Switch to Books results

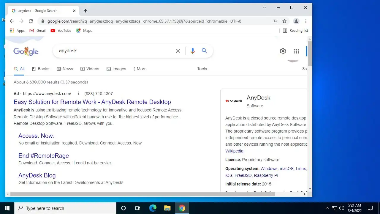click(41, 69)
